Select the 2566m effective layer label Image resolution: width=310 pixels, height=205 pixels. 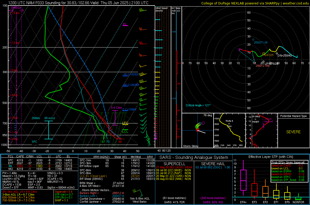[36, 118]
